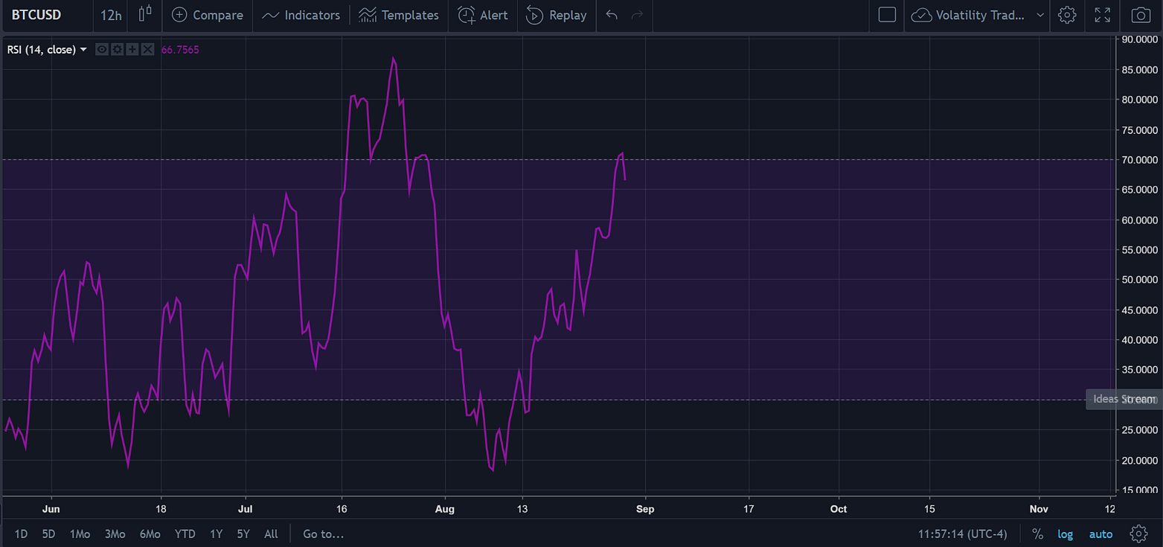The width and height of the screenshot is (1163, 547).
Task: Click the 80.0000 scale label
Action: tap(1138, 100)
